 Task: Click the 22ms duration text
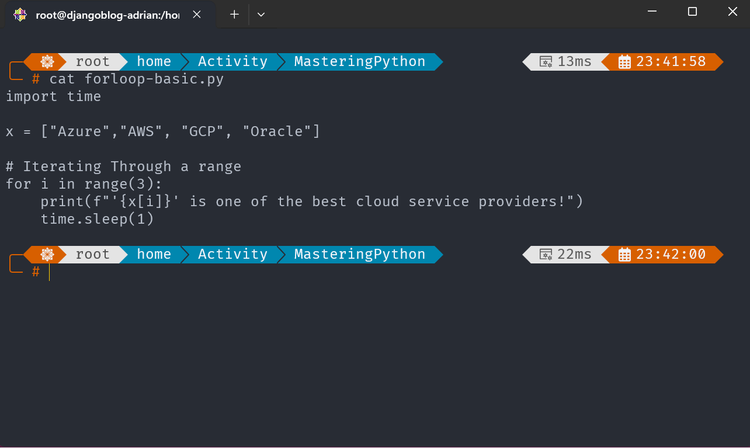coord(575,254)
